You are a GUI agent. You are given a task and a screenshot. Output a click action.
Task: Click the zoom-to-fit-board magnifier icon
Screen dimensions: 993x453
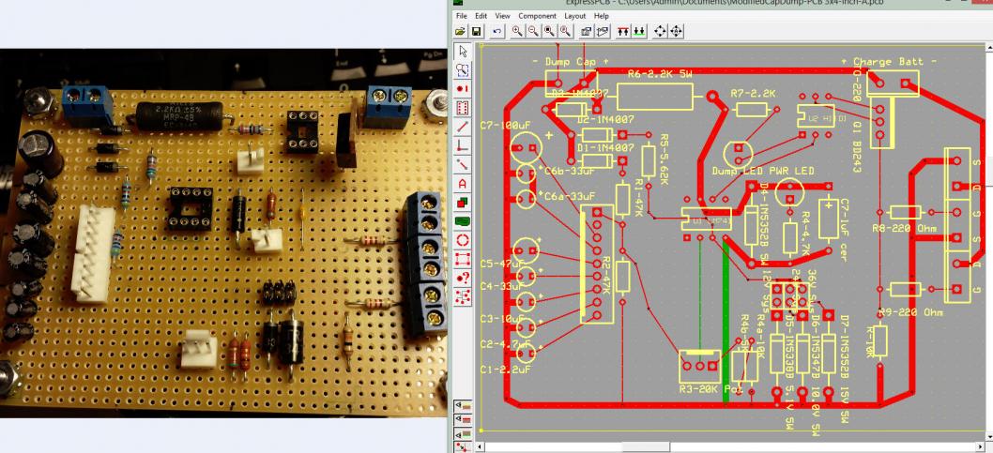[x=549, y=31]
